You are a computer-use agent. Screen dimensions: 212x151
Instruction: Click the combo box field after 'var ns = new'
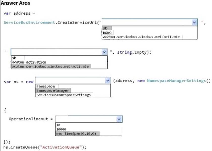(x=70, y=81)
